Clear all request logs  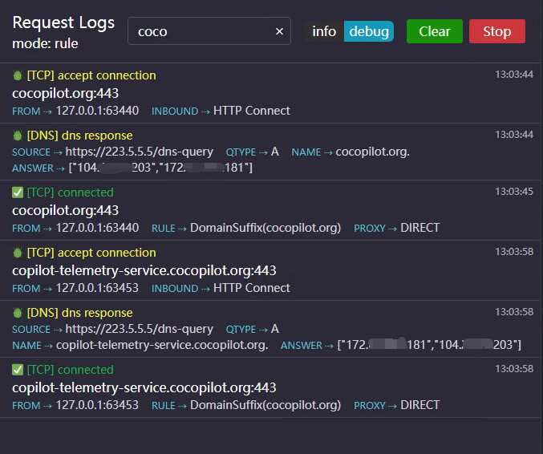coord(434,31)
